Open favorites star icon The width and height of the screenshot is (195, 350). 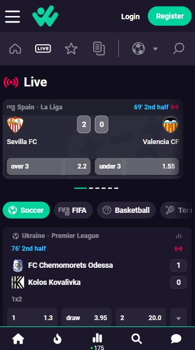click(71, 49)
